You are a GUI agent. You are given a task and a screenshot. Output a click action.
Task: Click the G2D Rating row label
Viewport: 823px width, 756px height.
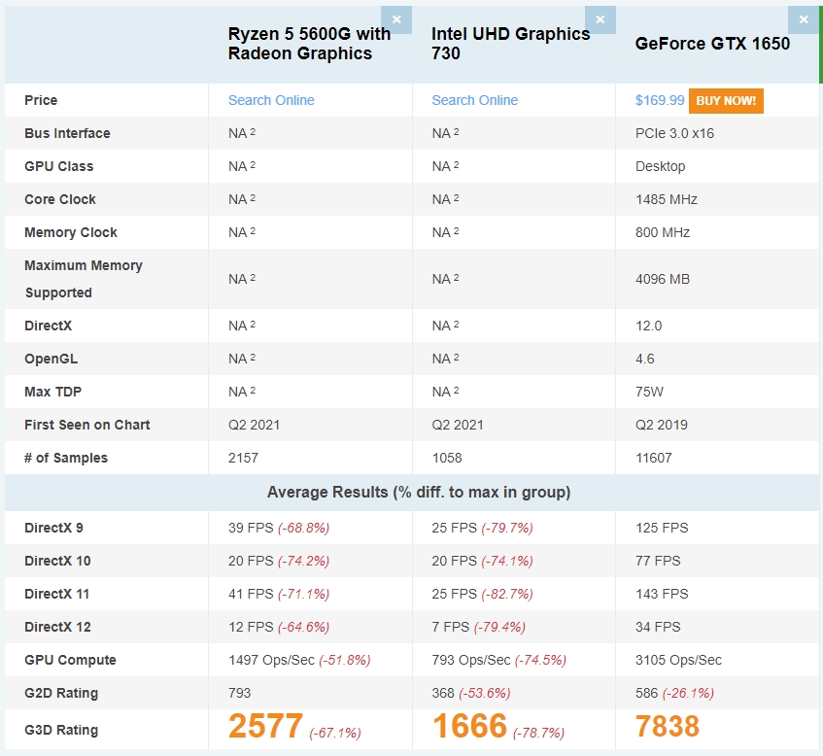tap(61, 694)
